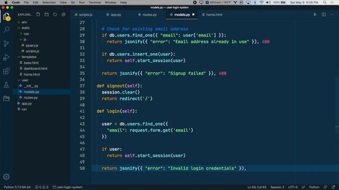
Task: Open the Search view in activity bar
Action: tap(6, 30)
